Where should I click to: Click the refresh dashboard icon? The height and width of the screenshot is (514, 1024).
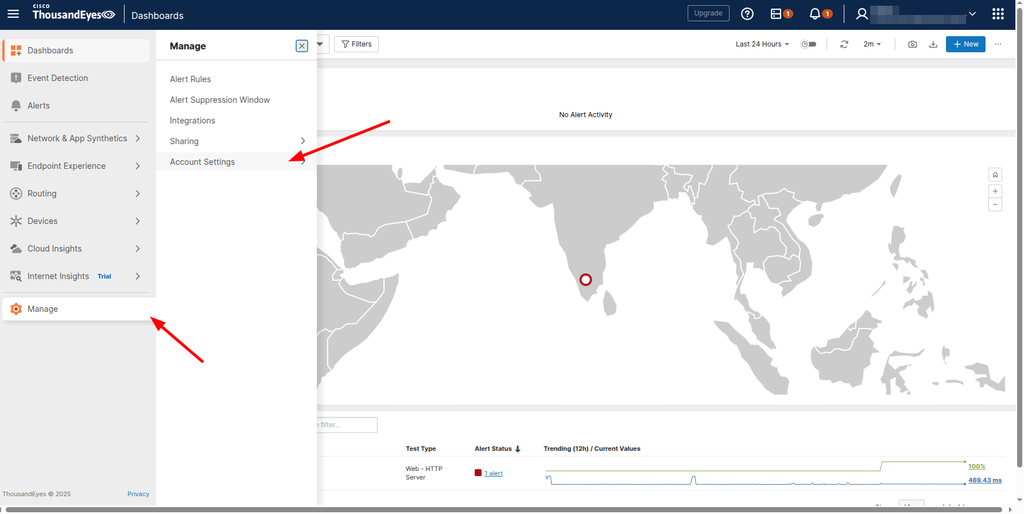[844, 44]
